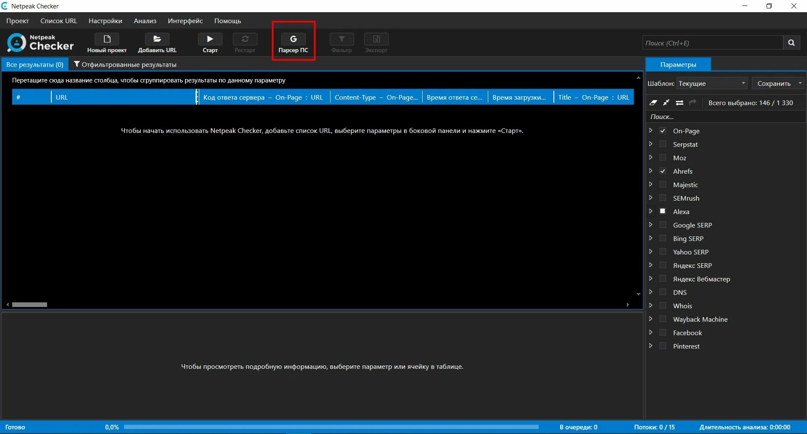Focus the parameters Поиск... field
This screenshot has height=434, width=807.
[x=725, y=116]
